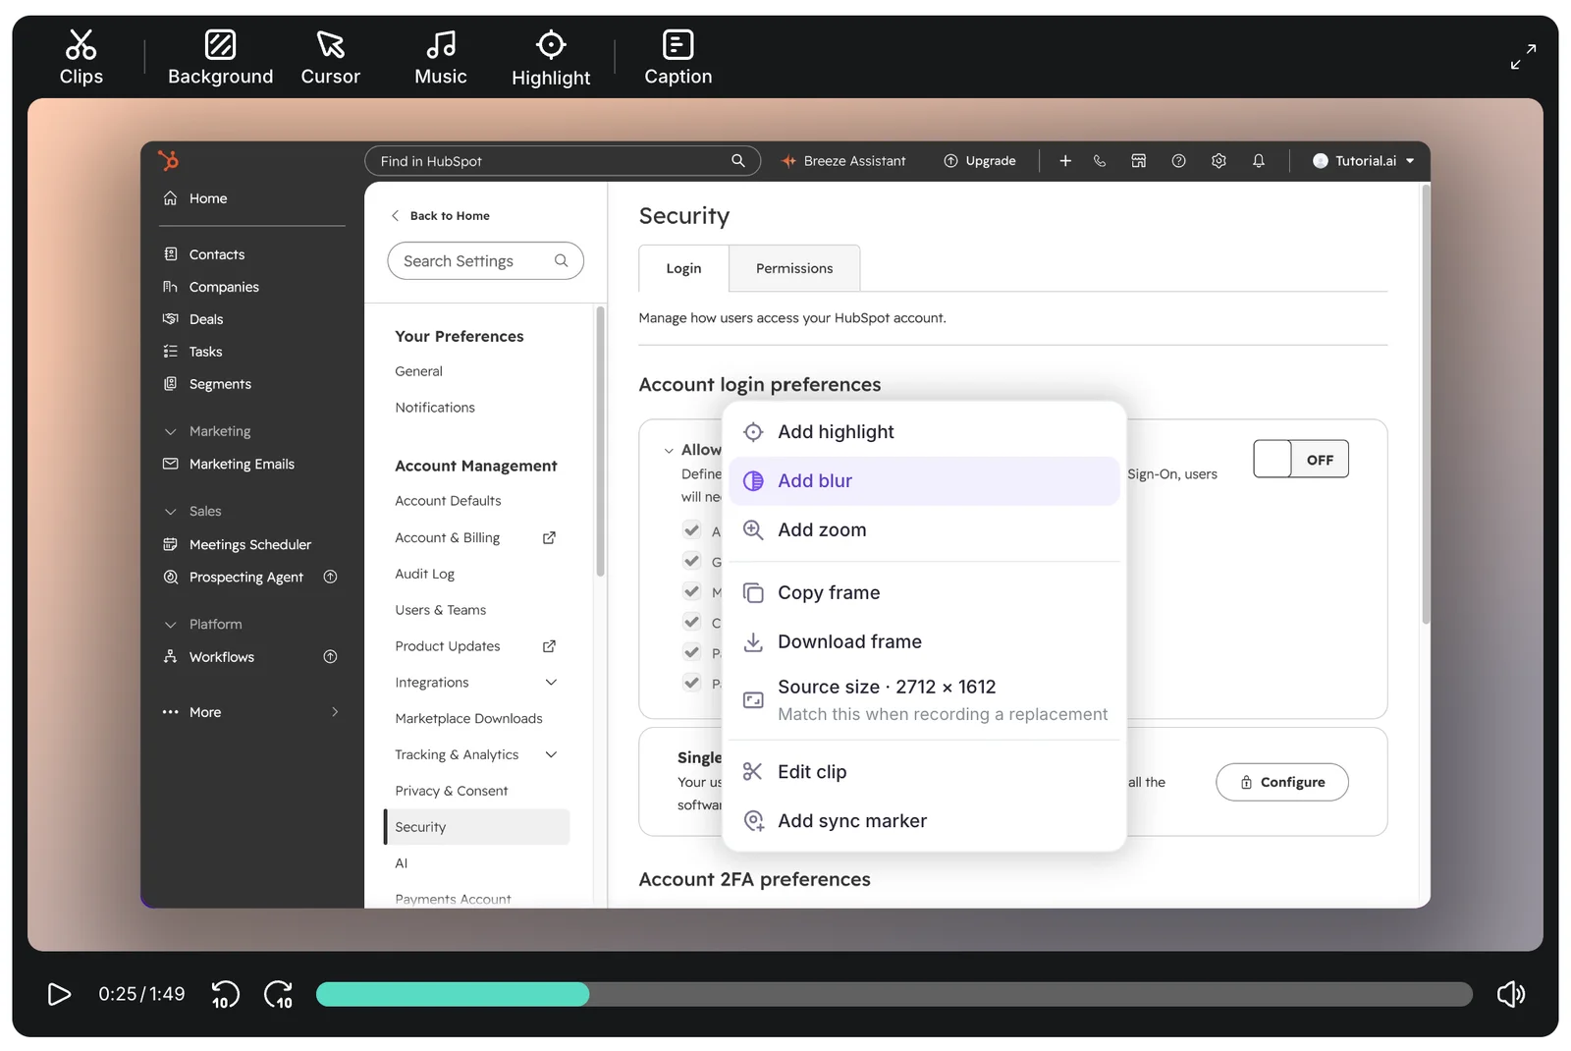
Task: Open the settings gear icon
Action: pyautogui.click(x=1219, y=161)
